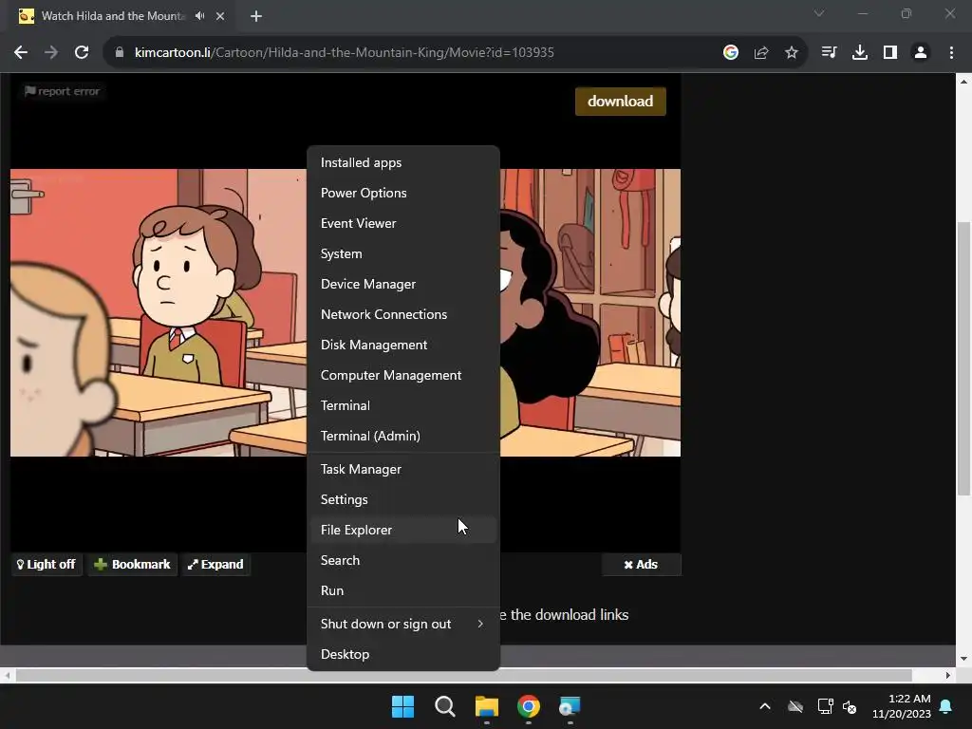The height and width of the screenshot is (729, 972).
Task: Open taskbar Search magnifier
Action: pos(445,706)
